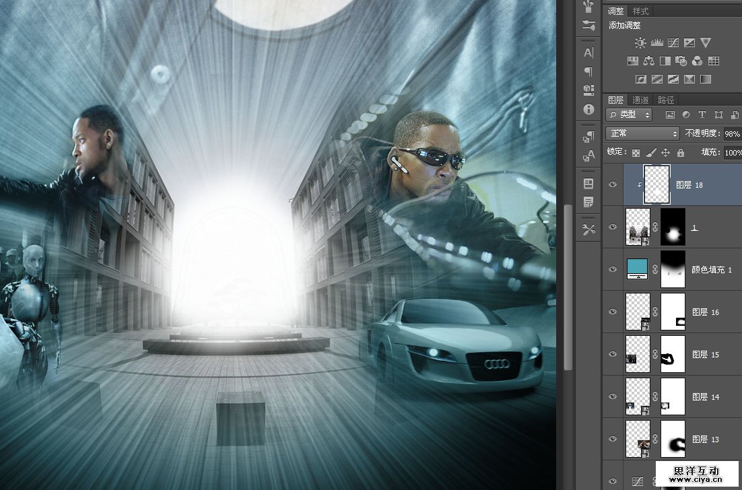Switch to the 通道 tab
Screen dimensions: 742x490
(x=640, y=100)
